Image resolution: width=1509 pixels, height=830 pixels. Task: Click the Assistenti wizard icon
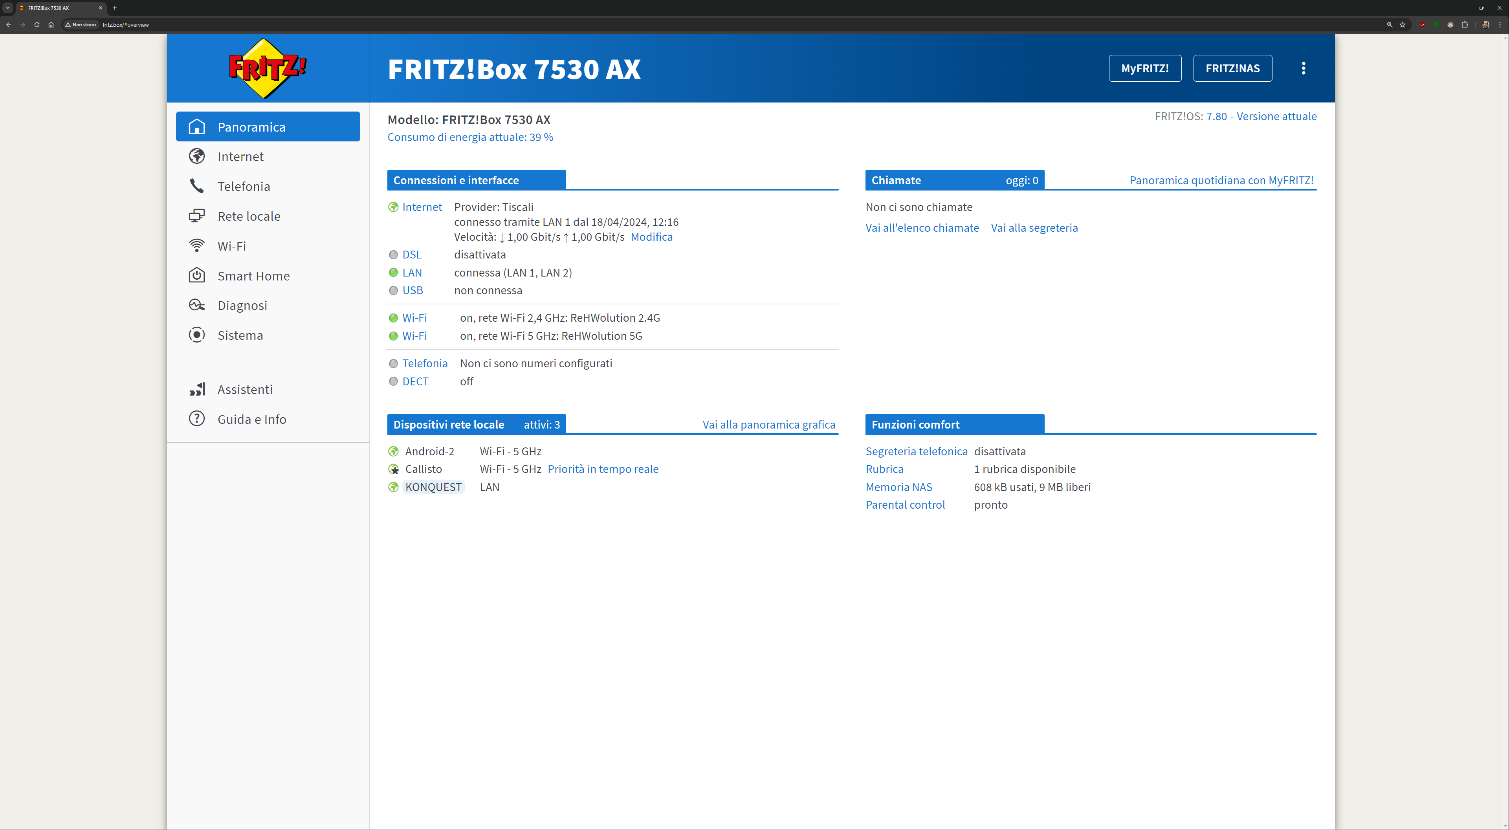tap(197, 390)
